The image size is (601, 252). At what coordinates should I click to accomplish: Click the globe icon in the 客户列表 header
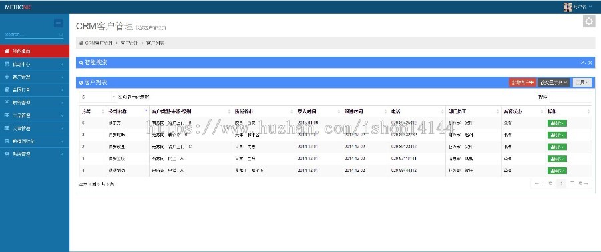(x=81, y=83)
